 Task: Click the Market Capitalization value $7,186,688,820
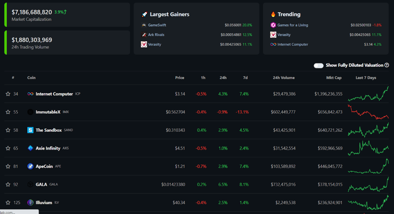pos(32,12)
